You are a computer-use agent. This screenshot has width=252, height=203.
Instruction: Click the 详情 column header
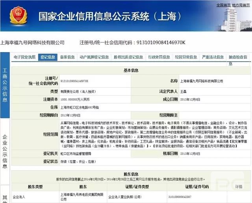(239, 187)
